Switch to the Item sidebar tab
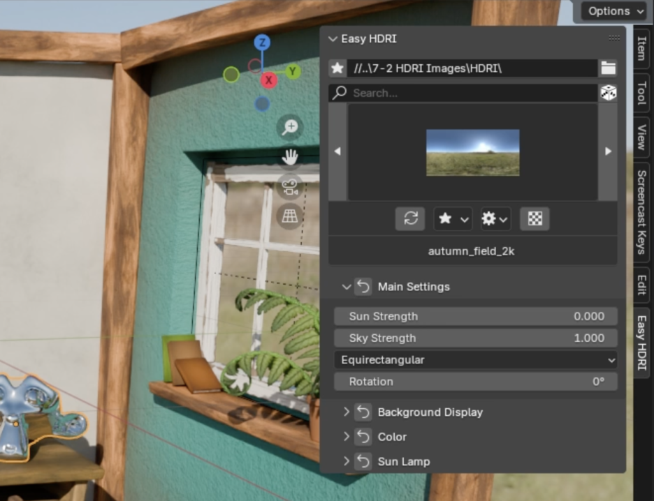Screen dimensions: 654x501 [x=642, y=48]
